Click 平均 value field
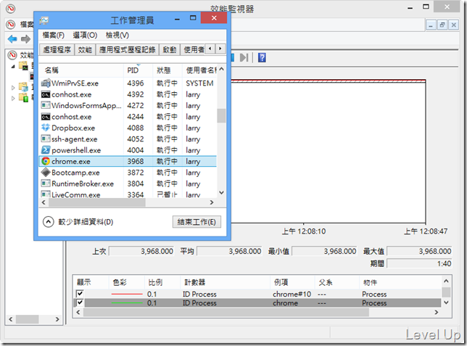This screenshot has height=346, width=467. (230, 251)
